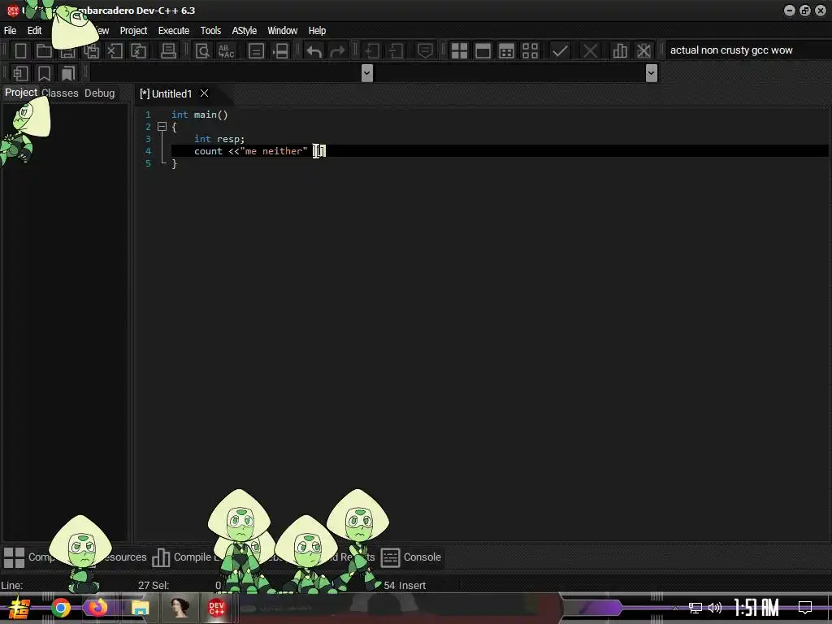Create a new source file from toolbar
The image size is (832, 624).
click(20, 51)
